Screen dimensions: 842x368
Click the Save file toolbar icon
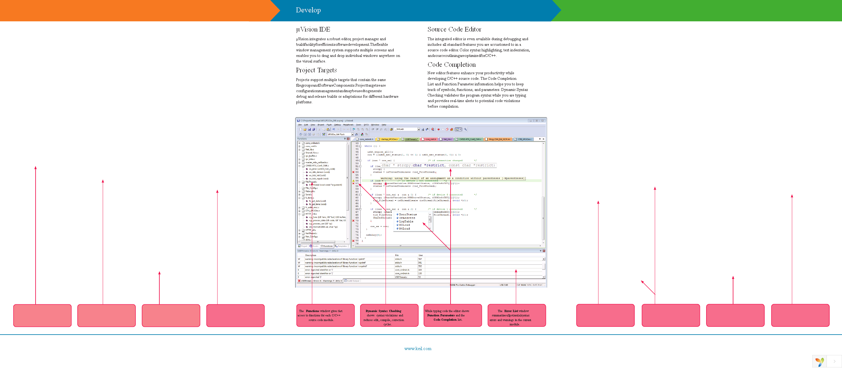tap(309, 130)
